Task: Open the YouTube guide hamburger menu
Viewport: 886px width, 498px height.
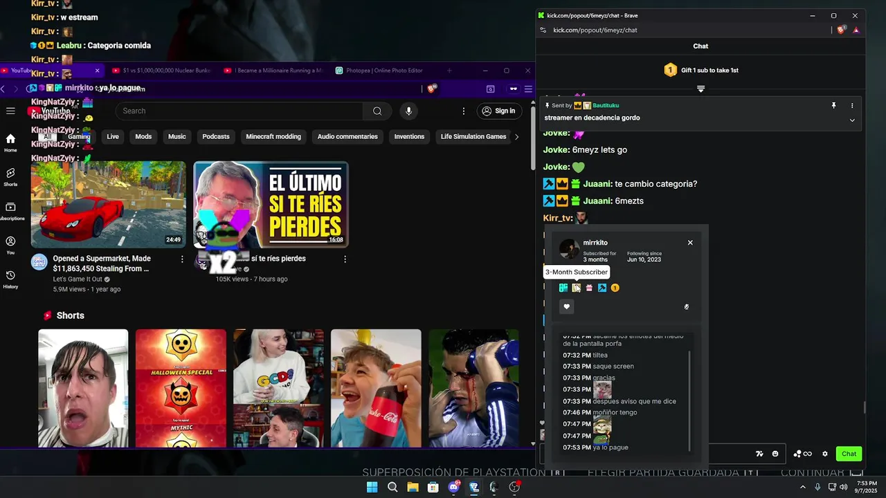Action: click(10, 111)
